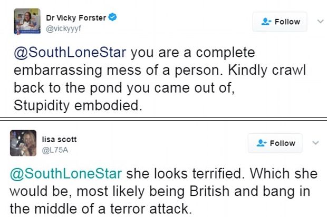
Task: Expand the chevron menu on lisa scott's tweet
Action: (316, 143)
